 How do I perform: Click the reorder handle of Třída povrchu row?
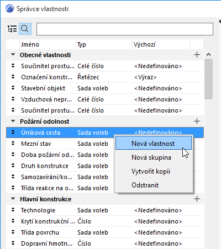pyautogui.click(x=13, y=232)
